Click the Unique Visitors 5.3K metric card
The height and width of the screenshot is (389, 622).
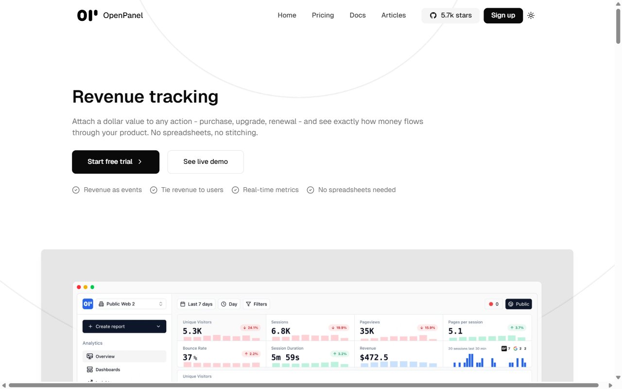tap(222, 328)
